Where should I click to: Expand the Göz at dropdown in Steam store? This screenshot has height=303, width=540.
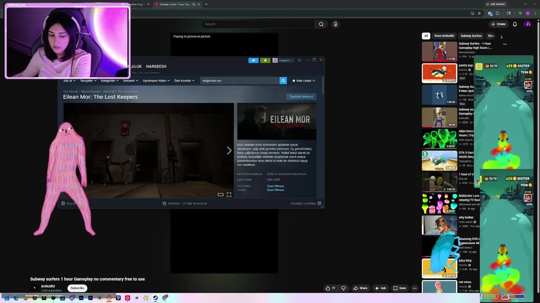coord(69,80)
